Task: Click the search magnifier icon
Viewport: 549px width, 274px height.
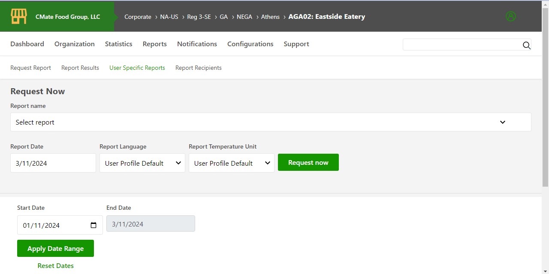Action: pyautogui.click(x=526, y=45)
